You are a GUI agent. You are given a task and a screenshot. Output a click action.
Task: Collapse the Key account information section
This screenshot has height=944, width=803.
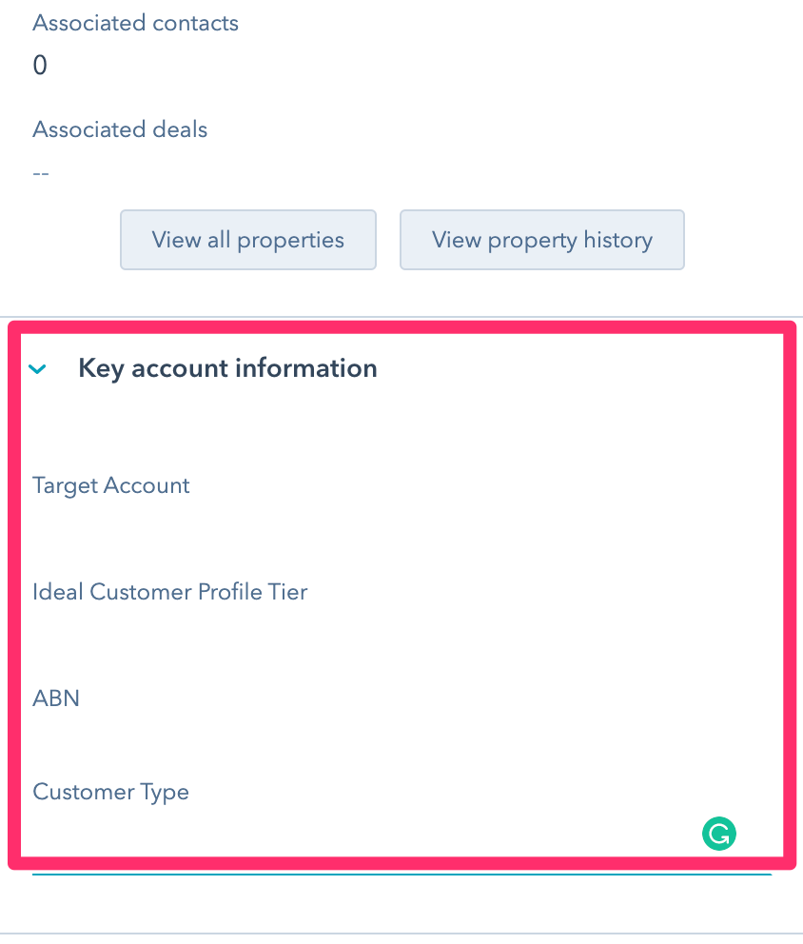38,369
